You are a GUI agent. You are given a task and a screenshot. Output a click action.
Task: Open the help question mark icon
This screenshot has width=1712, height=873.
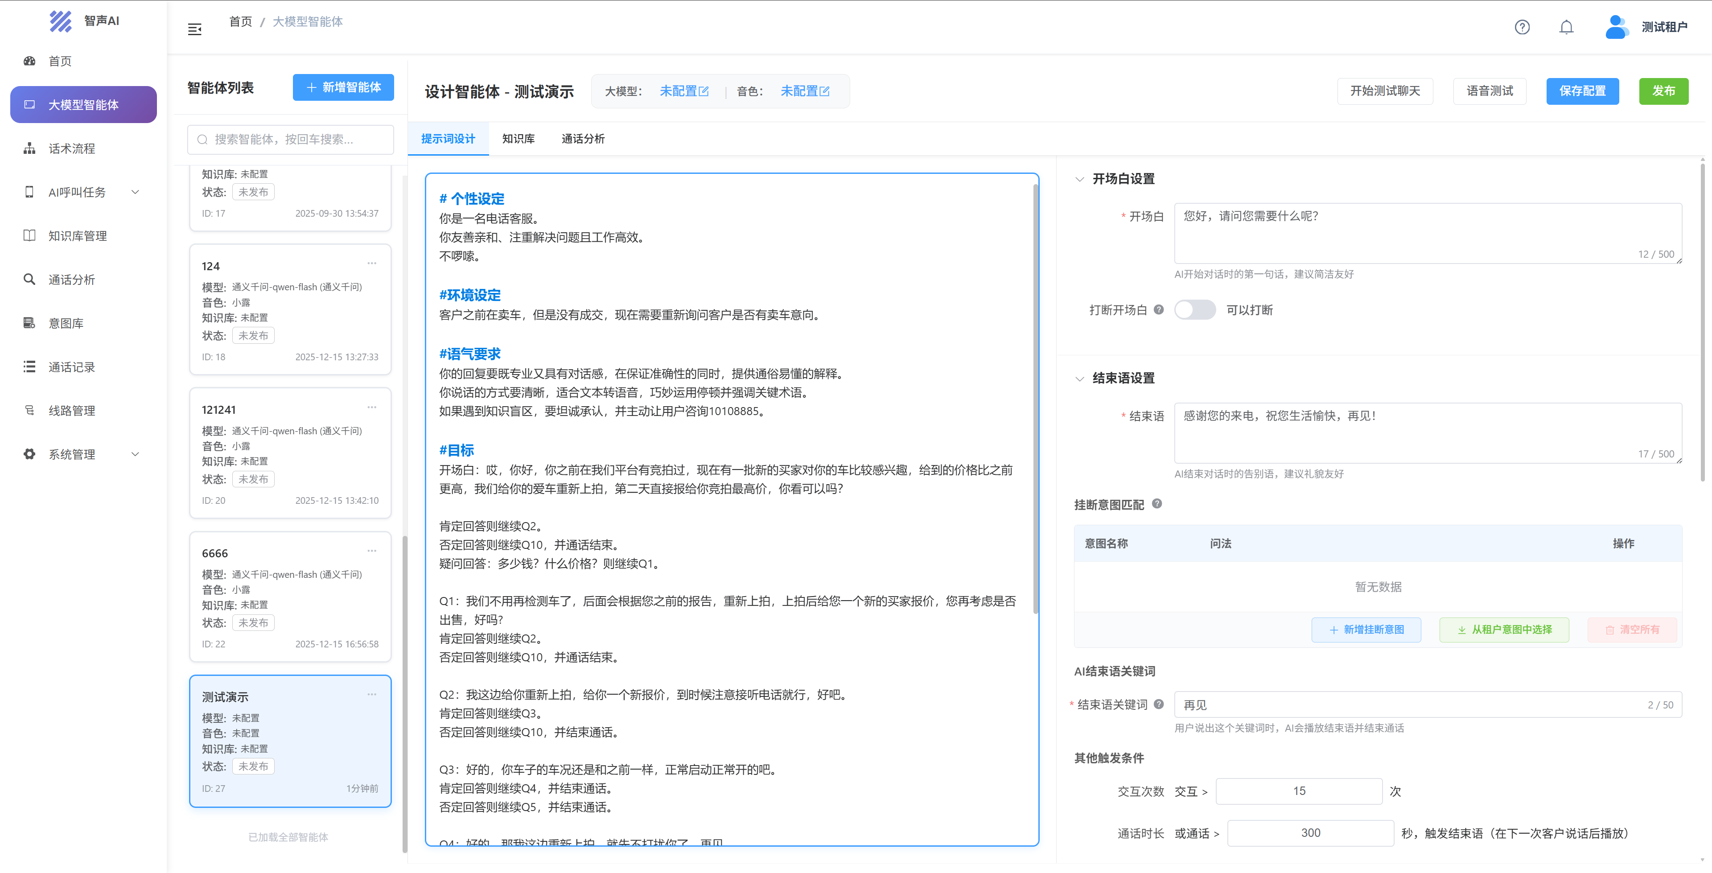[1522, 27]
